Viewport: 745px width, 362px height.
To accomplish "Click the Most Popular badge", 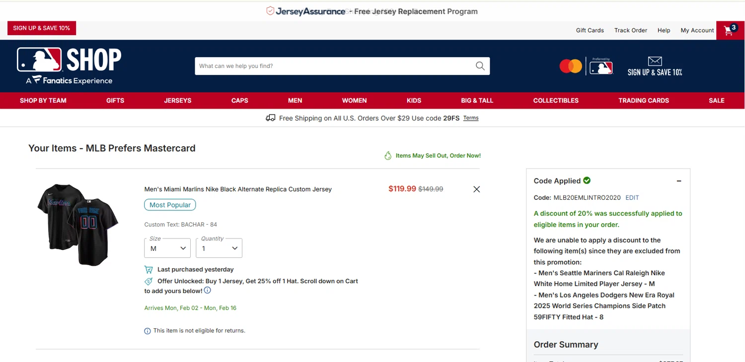I will [170, 205].
